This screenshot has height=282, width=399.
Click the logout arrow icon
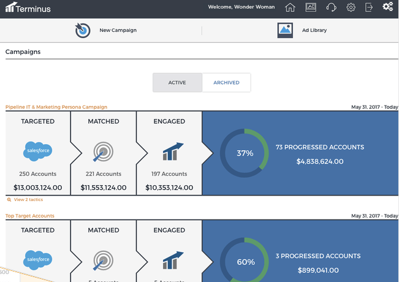pyautogui.click(x=369, y=7)
